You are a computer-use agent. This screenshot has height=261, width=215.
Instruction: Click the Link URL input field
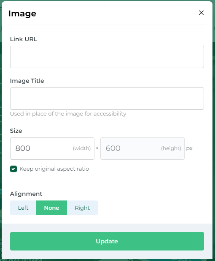[107, 57]
